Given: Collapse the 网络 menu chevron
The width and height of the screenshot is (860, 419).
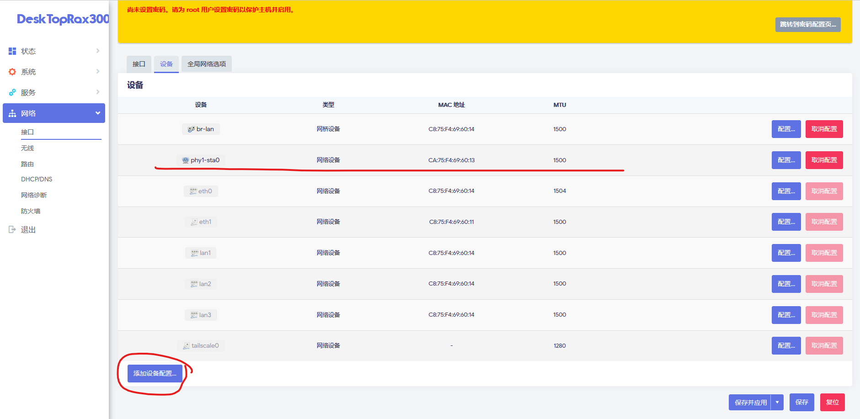Looking at the screenshot, I should click(97, 113).
